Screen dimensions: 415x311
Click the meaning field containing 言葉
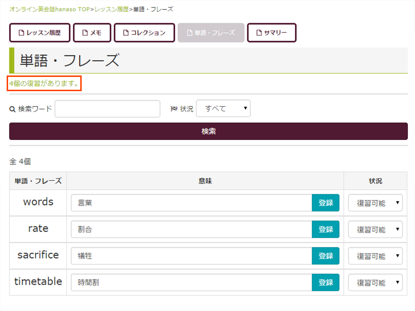click(192, 203)
